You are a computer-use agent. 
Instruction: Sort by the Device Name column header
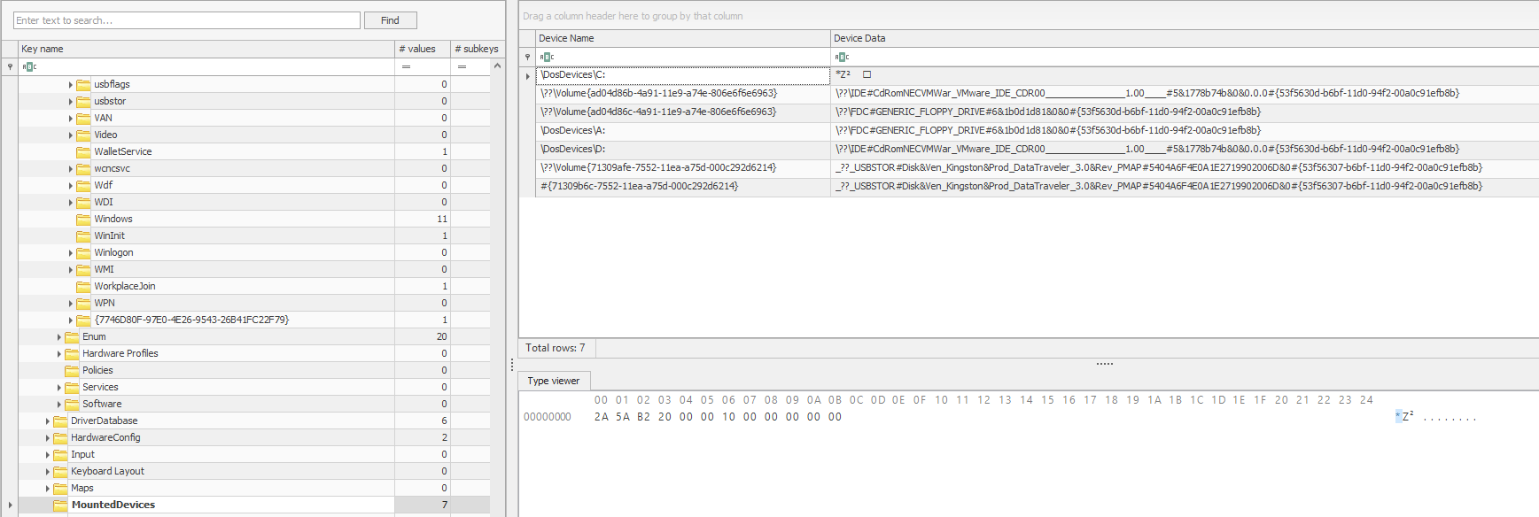(682, 39)
